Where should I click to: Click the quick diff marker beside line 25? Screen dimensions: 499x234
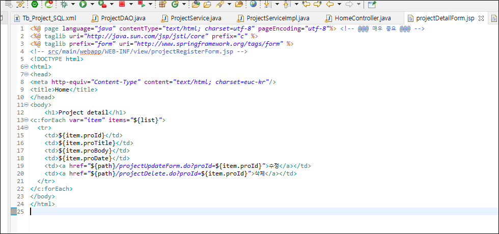tap(13, 212)
